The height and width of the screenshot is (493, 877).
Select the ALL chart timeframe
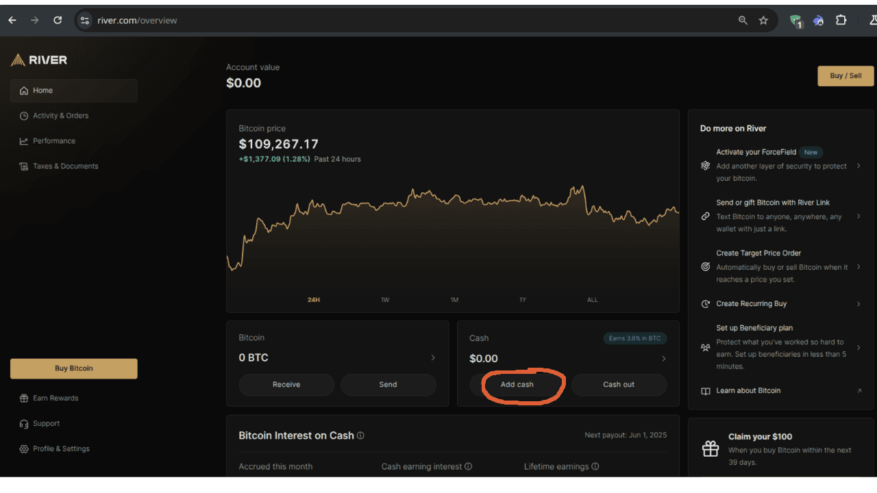coord(592,299)
